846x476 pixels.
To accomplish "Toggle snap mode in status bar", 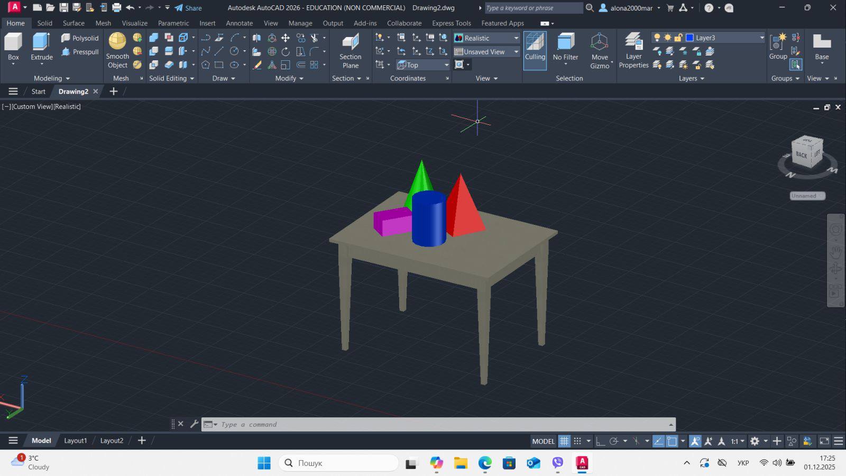I will [577, 441].
